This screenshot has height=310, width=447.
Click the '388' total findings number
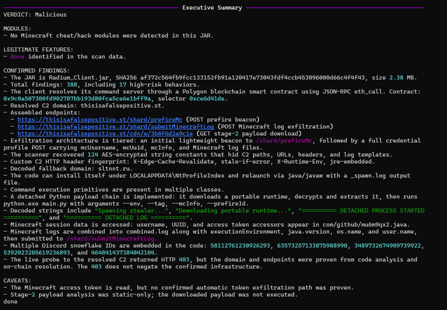coord(72,84)
